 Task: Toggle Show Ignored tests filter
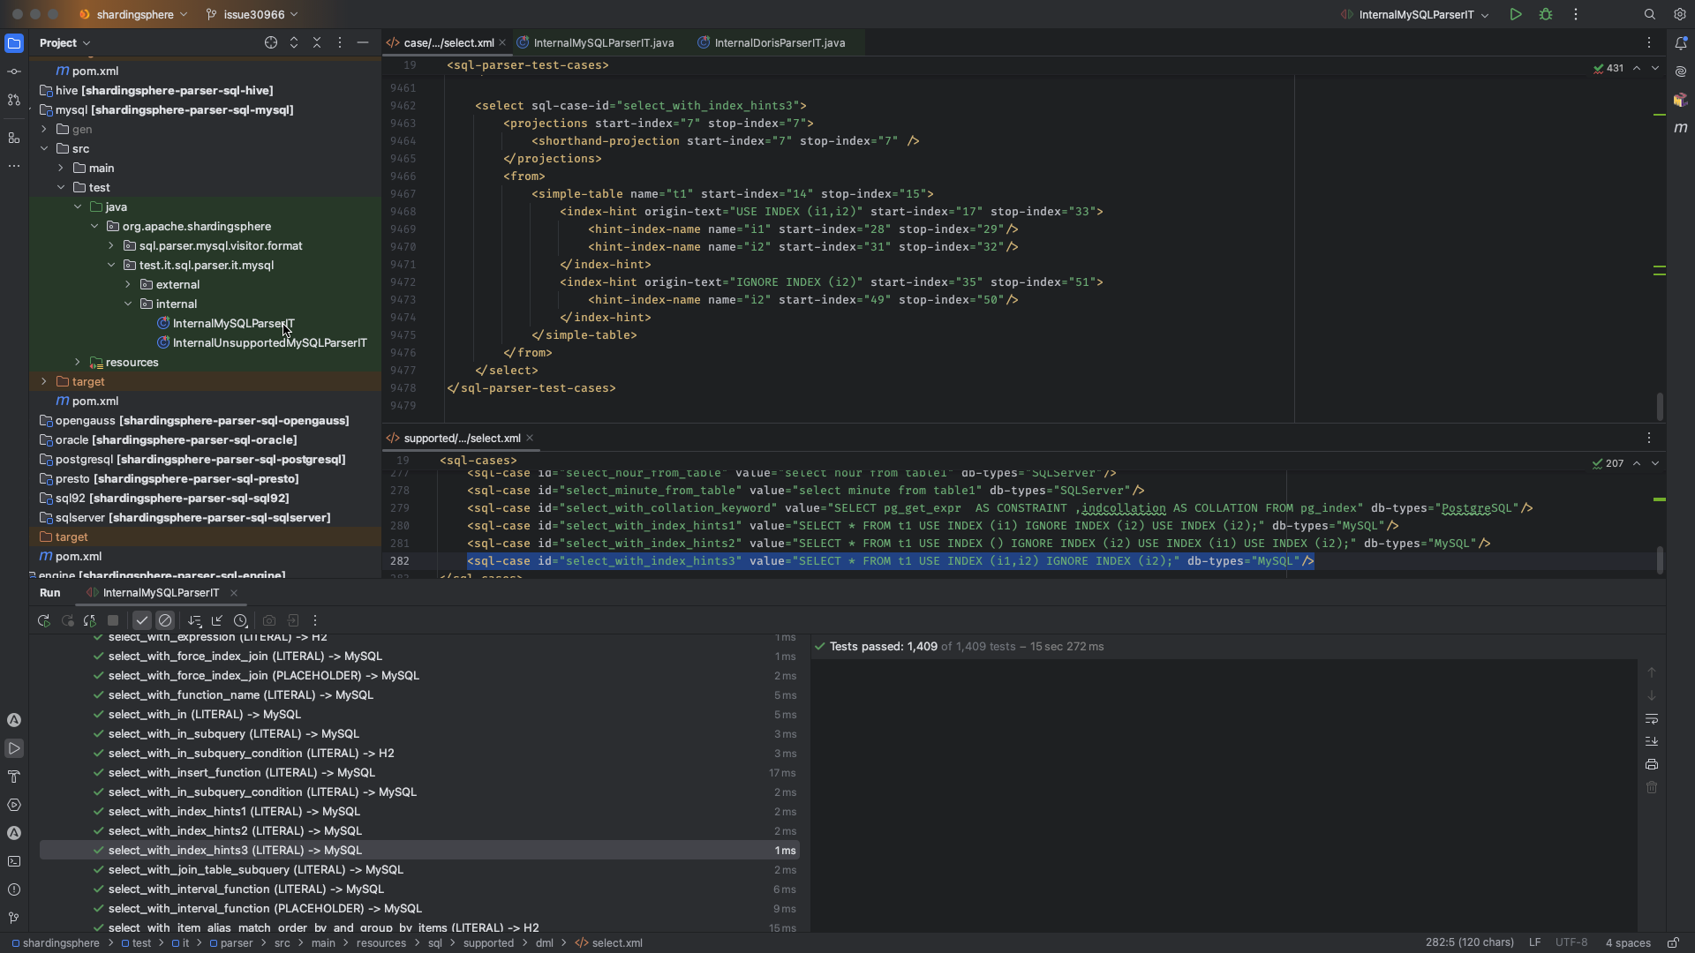165,621
